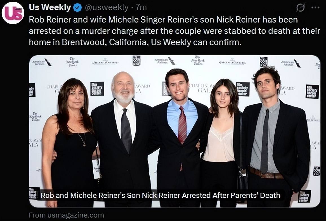
Task: Click the blue verified badge
Action: point(78,8)
